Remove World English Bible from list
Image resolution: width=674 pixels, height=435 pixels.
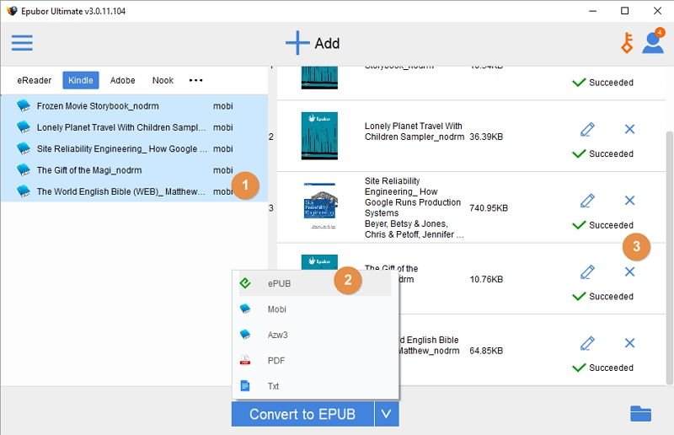pos(629,343)
